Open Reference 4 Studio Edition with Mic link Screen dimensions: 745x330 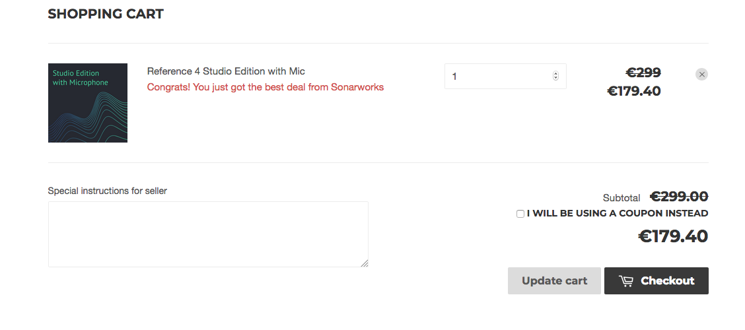pyautogui.click(x=226, y=71)
